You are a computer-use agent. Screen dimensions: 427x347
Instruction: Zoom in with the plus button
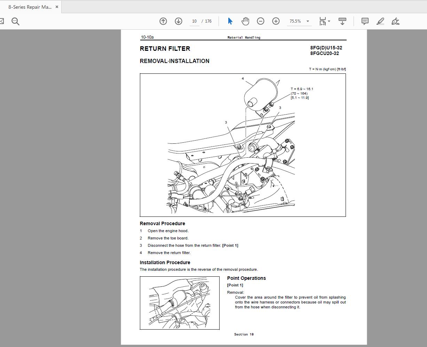[x=276, y=21]
